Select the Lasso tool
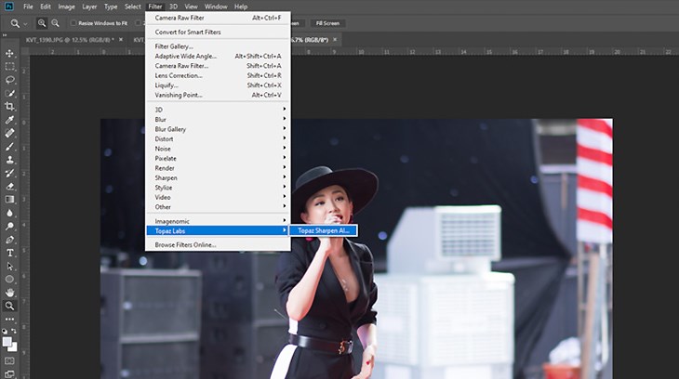Image resolution: width=679 pixels, height=379 pixels. (x=9, y=80)
